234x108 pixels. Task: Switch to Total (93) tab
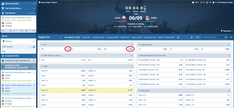(x=86, y=37)
